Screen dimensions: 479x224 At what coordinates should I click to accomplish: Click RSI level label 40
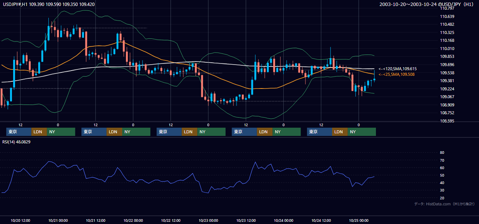(442, 183)
